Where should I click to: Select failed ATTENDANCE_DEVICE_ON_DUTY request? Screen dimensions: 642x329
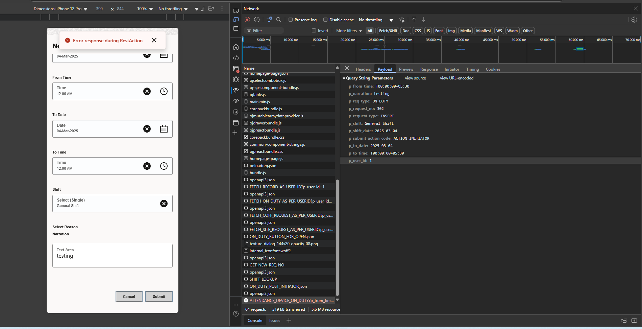[x=289, y=300]
